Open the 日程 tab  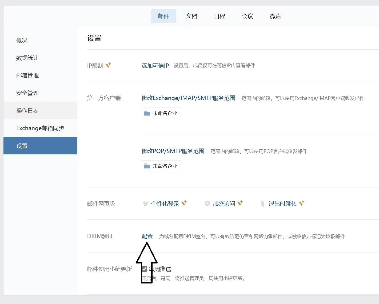point(220,16)
